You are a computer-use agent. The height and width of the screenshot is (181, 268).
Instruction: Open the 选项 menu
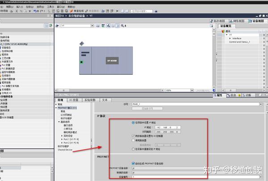point(40,7)
